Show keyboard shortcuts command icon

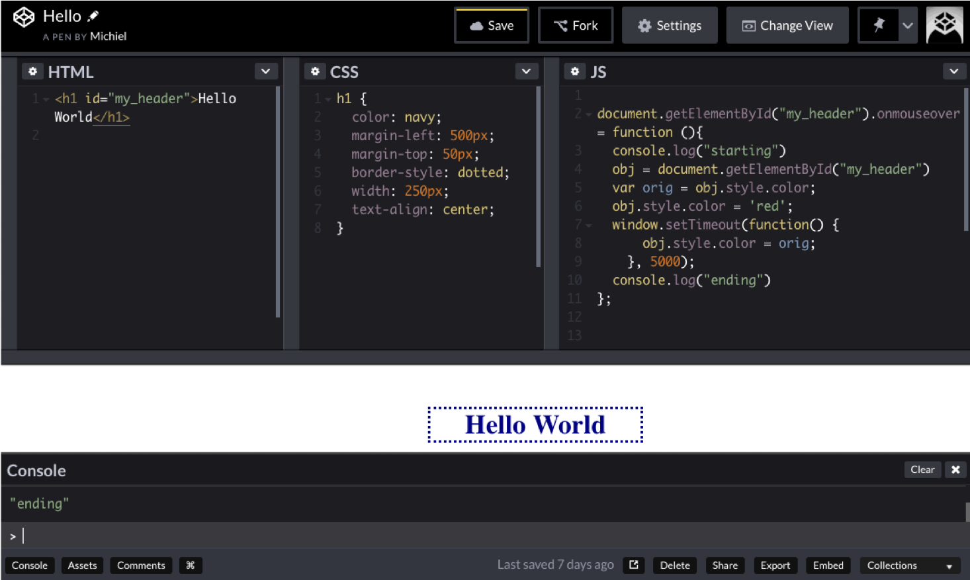(x=191, y=565)
